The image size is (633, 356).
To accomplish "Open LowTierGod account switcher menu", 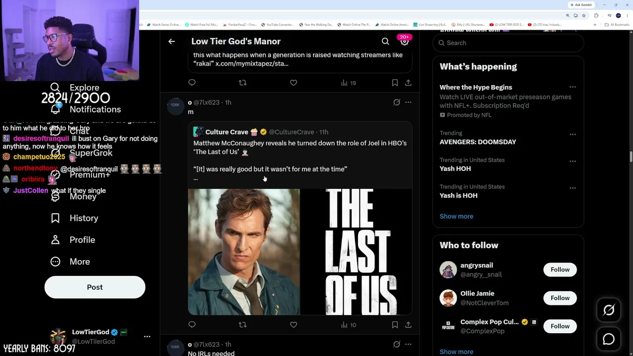I will coord(147,336).
